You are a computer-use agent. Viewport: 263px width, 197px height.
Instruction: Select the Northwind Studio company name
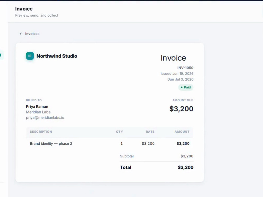click(57, 56)
